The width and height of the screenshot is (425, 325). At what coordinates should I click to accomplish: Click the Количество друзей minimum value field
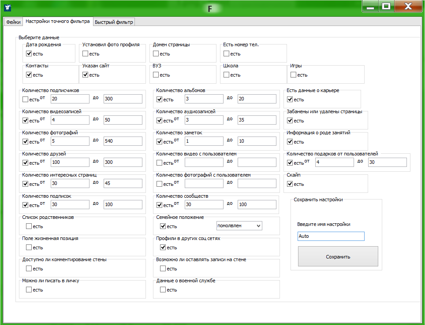pos(70,162)
